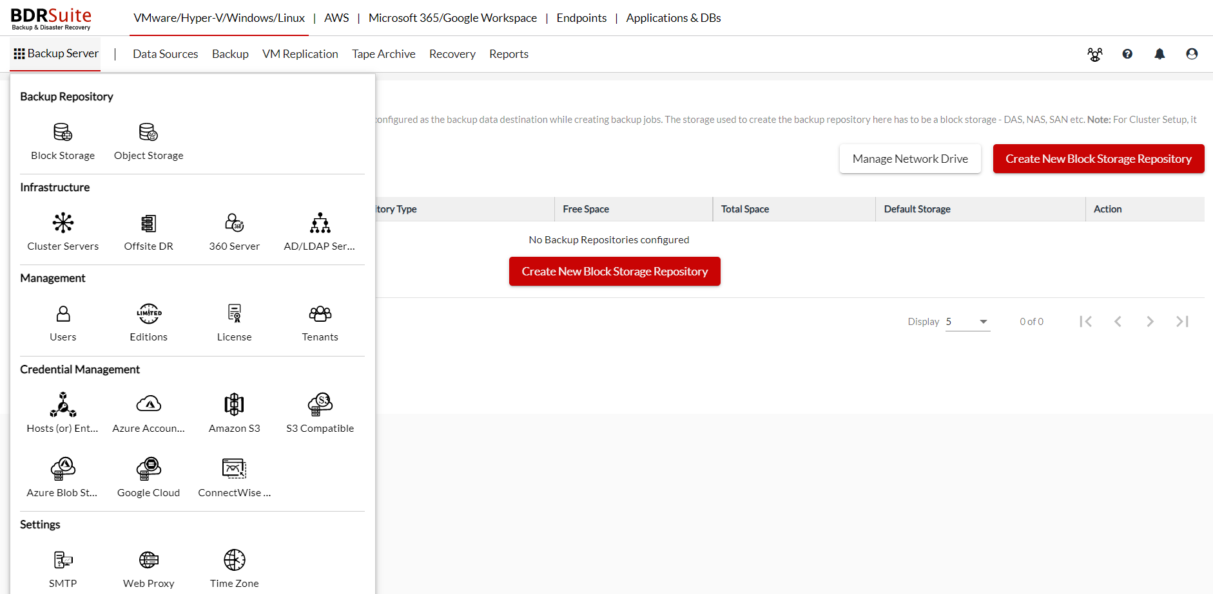
Task: Open user profile account icon
Action: [x=1192, y=54]
